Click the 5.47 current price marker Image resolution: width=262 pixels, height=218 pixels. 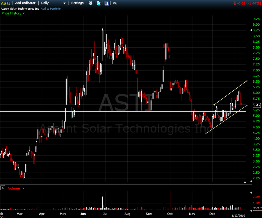click(257, 105)
